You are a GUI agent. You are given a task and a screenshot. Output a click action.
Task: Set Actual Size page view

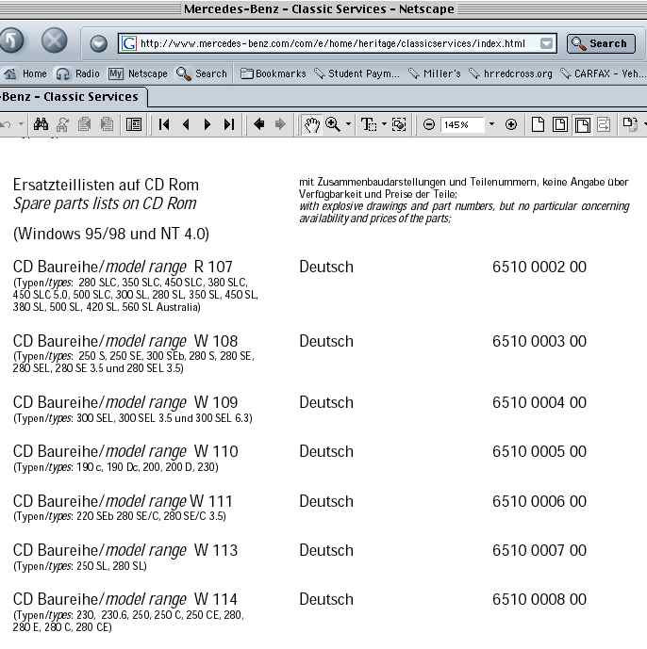[538, 124]
